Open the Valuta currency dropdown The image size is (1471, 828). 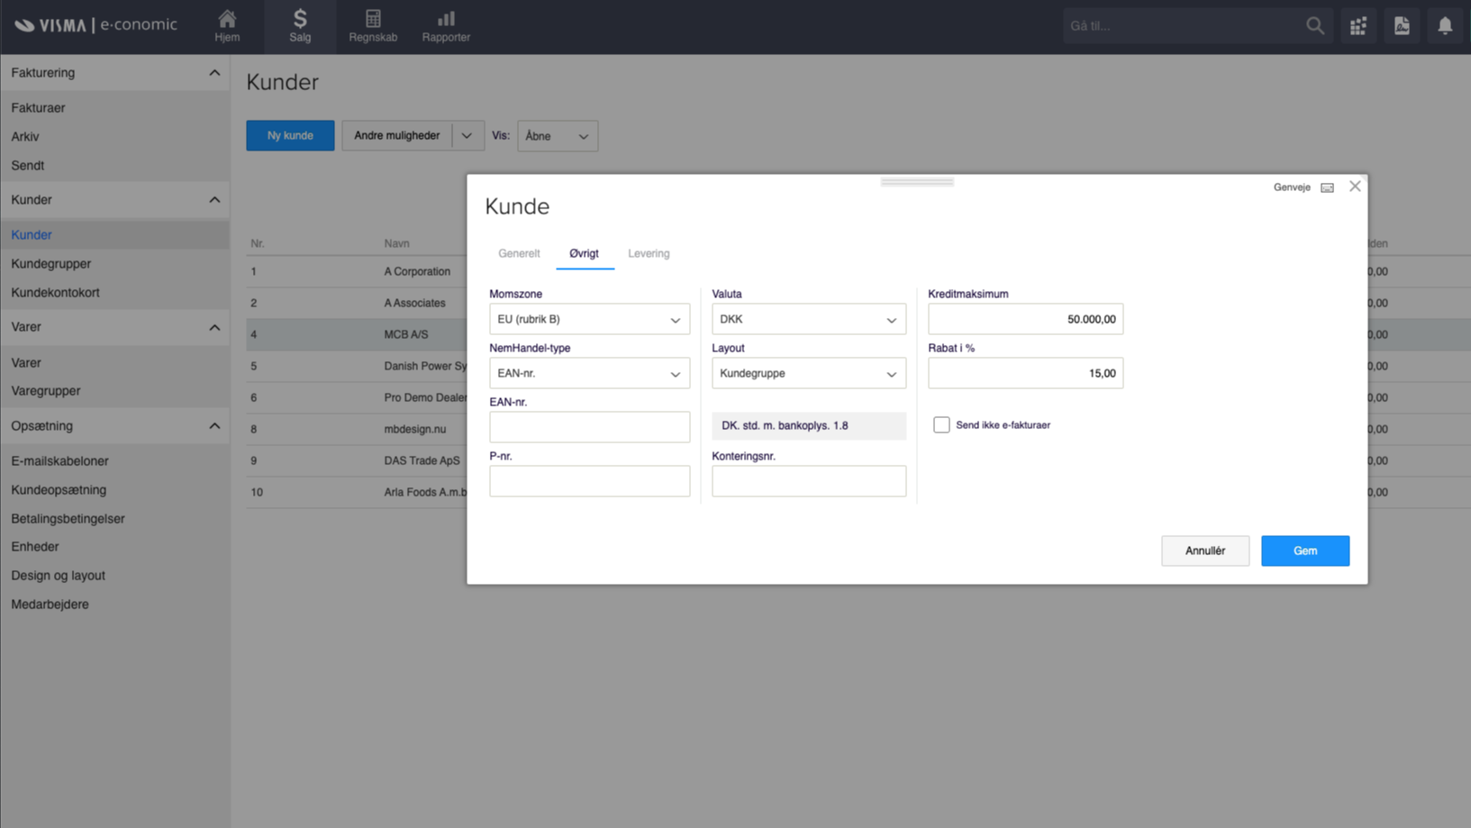(x=808, y=319)
